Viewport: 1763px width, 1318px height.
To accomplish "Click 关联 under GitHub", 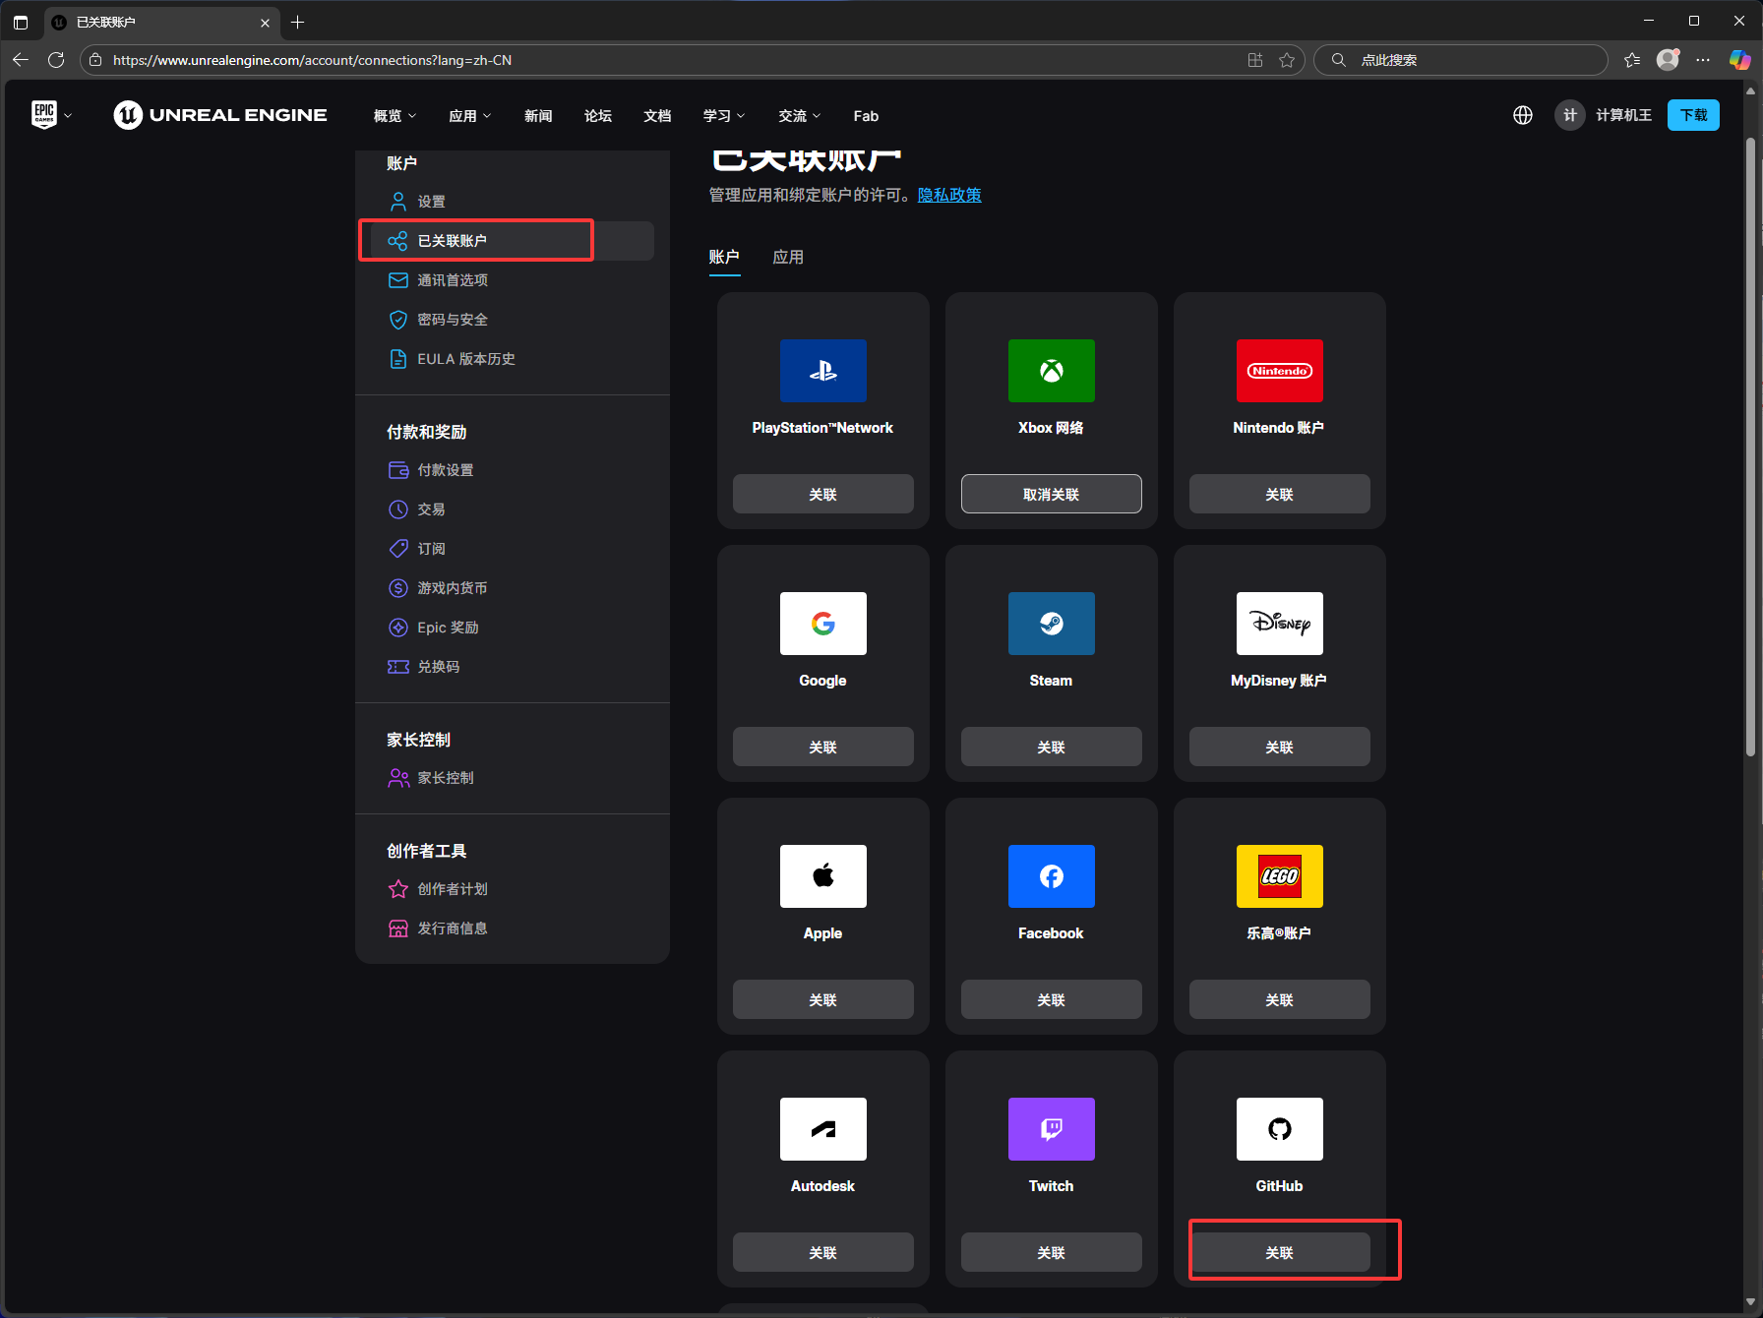I will 1280,1252.
